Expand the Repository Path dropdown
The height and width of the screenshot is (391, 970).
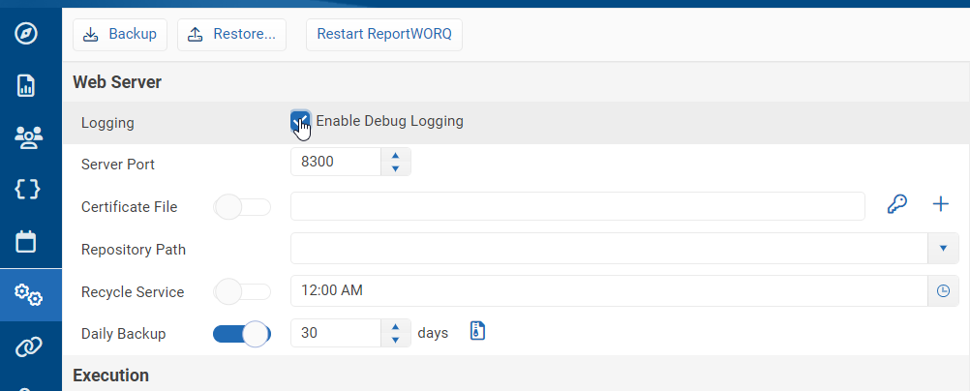pos(943,249)
